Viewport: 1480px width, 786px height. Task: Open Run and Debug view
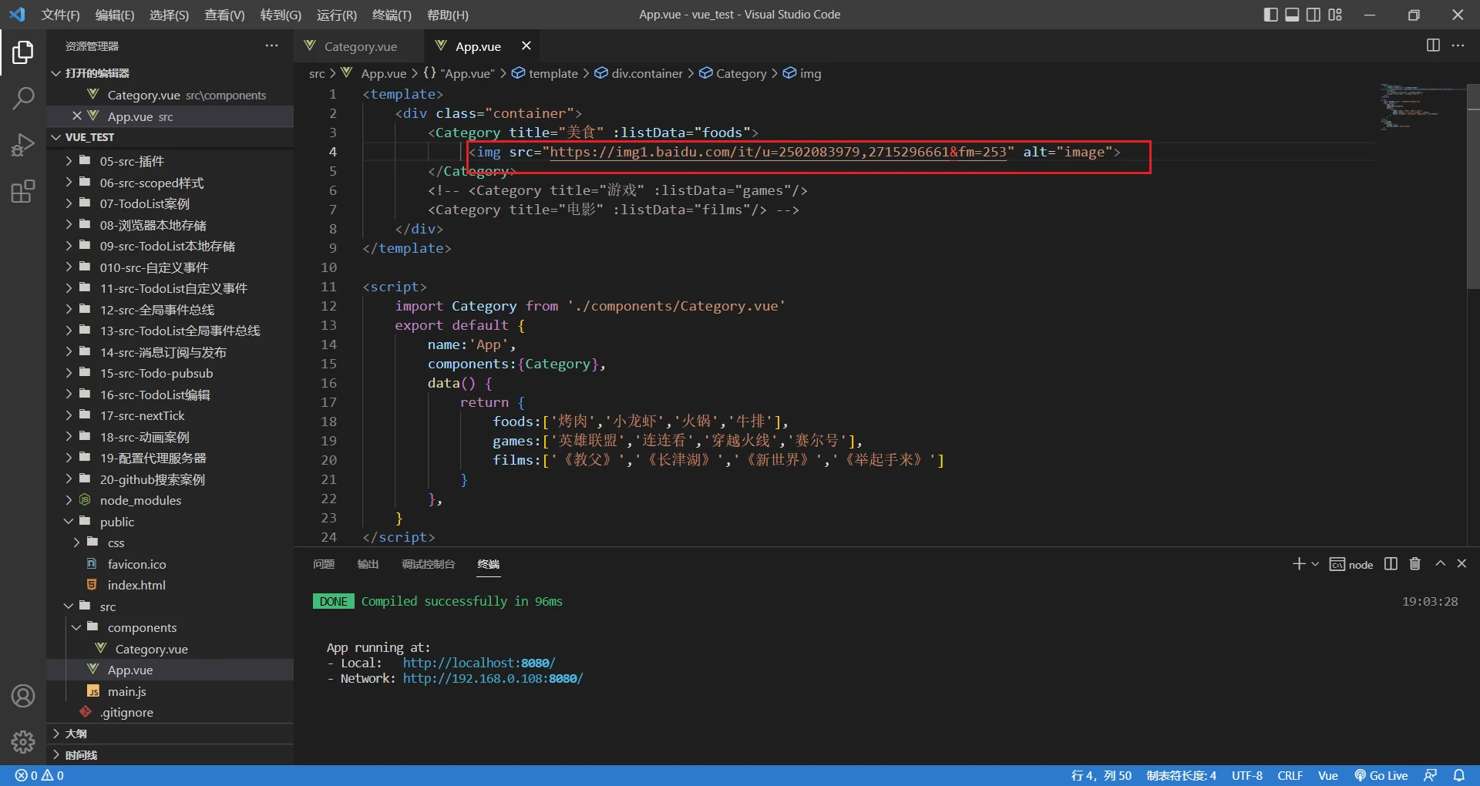point(23,145)
